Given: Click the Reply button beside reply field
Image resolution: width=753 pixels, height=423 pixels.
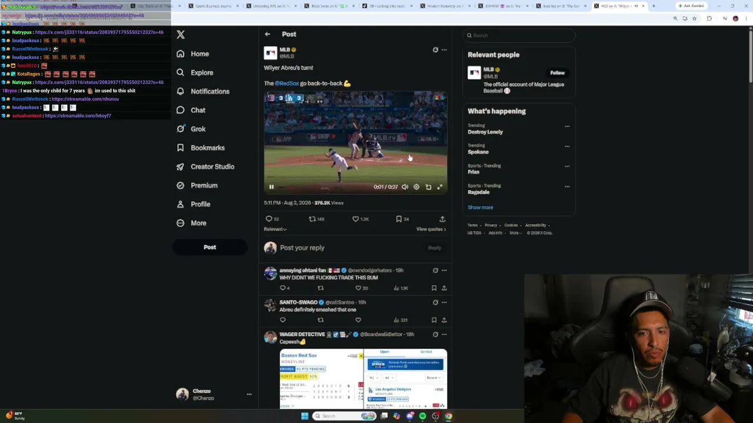Looking at the screenshot, I should pyautogui.click(x=434, y=248).
